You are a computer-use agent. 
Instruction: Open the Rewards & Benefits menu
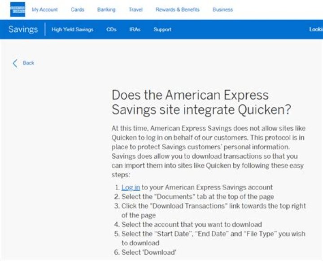tap(178, 10)
